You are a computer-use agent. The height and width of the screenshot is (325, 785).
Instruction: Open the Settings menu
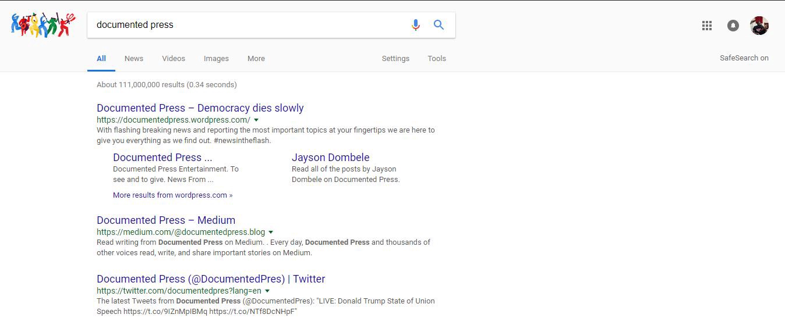[x=395, y=58]
